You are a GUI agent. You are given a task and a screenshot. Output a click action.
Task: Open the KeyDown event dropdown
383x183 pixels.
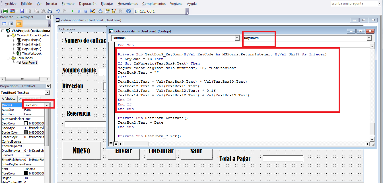pyautogui.click(x=369, y=38)
